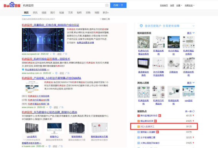The width and height of the screenshot is (218, 148).
Task: Click shield icon after www.omara.cn
Action: pyautogui.click(x=50, y=107)
